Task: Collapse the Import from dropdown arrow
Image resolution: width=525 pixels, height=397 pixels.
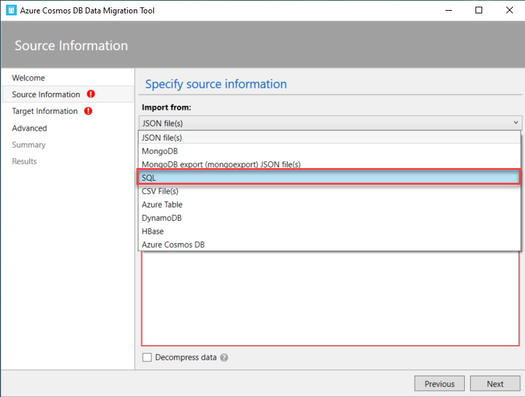Action: pos(516,123)
